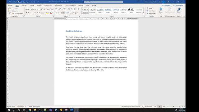
Task: Decrease paragraph indent
Action: (x=69, y=9)
